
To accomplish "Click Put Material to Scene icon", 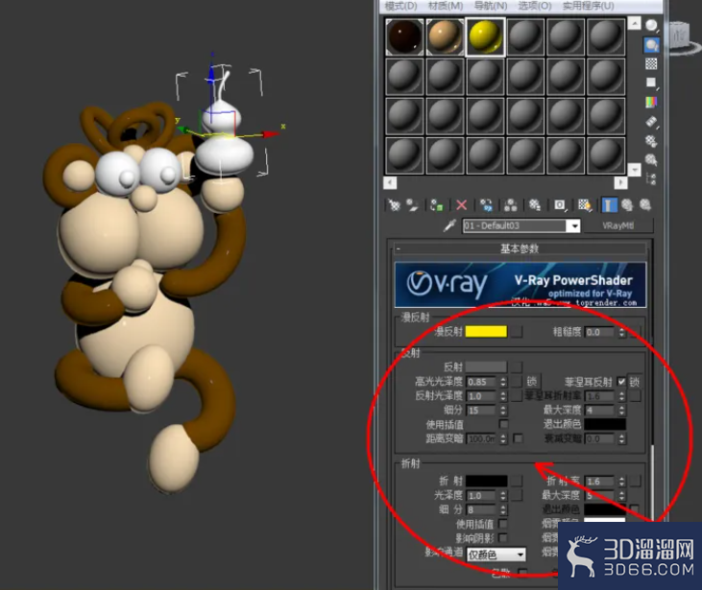I will click(x=412, y=205).
